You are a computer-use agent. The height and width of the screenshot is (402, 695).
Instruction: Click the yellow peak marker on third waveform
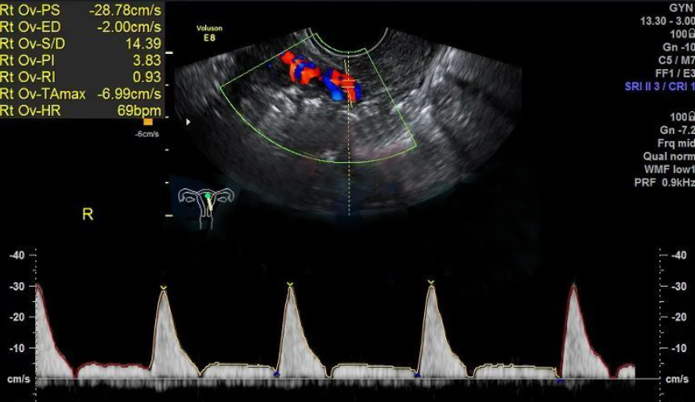tap(290, 284)
